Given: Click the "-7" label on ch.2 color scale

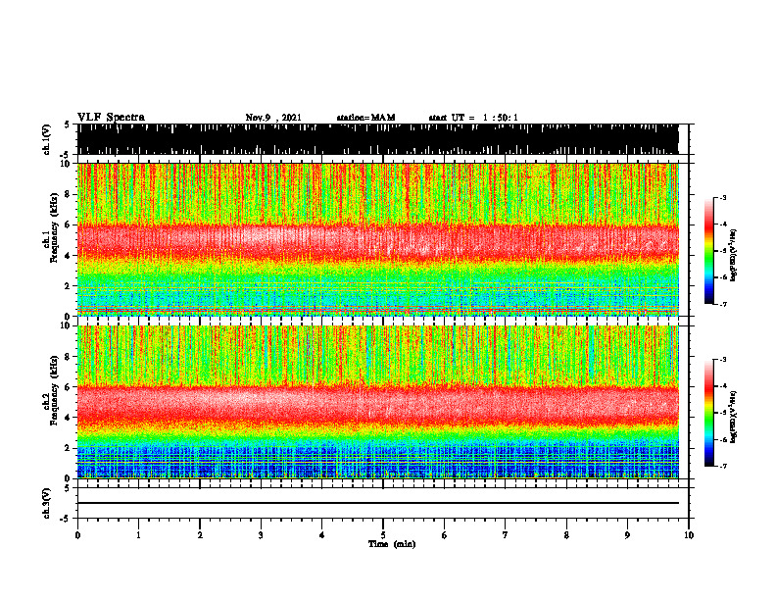Looking at the screenshot, I should point(723,466).
